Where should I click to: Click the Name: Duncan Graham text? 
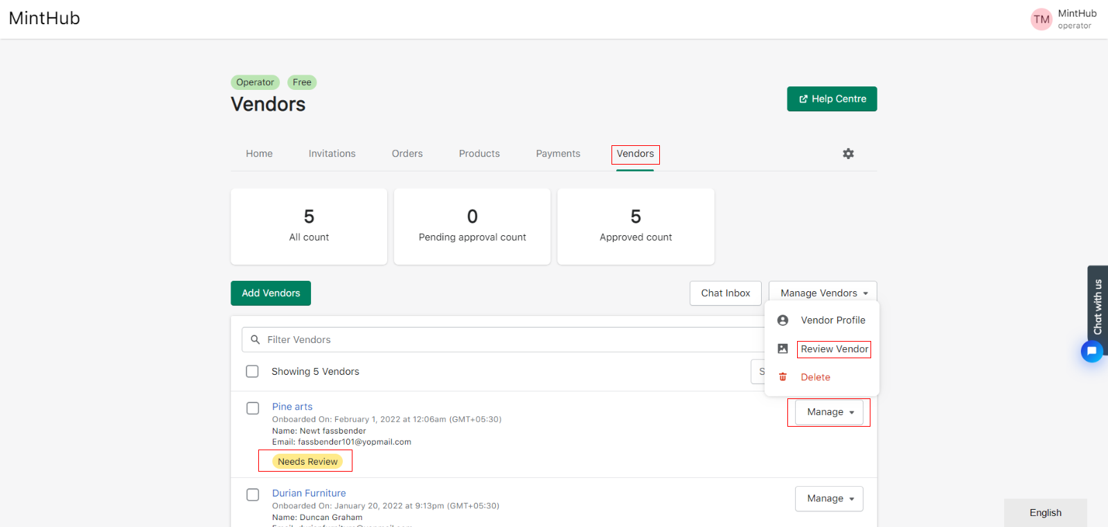[317, 517]
